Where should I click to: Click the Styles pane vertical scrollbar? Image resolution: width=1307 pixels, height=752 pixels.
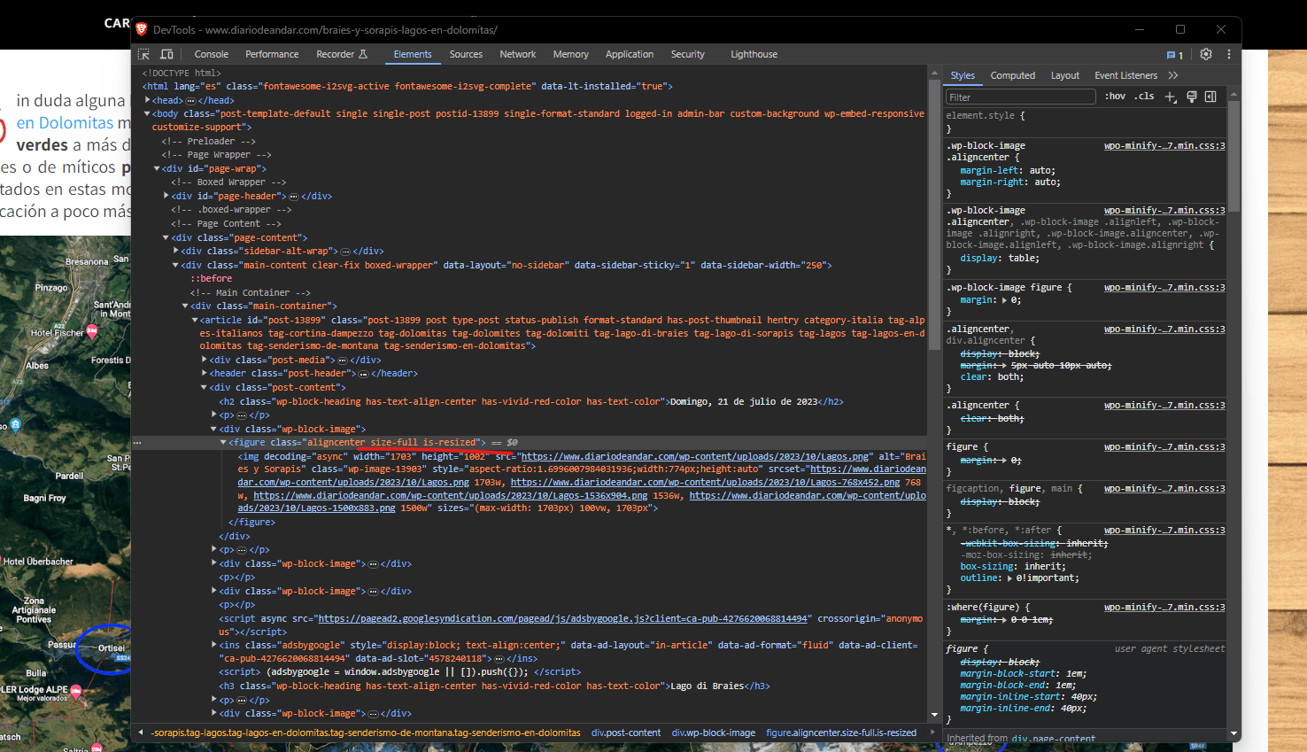point(1234,155)
